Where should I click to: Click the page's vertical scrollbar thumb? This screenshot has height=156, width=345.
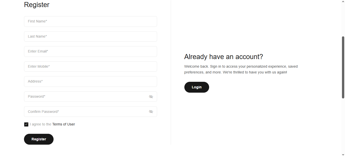tap(343, 67)
